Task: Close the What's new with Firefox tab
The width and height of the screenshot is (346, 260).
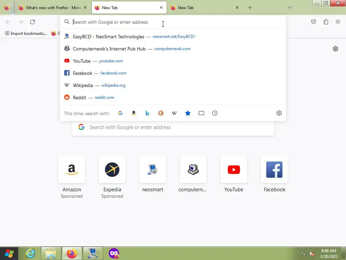Action: click(x=85, y=7)
